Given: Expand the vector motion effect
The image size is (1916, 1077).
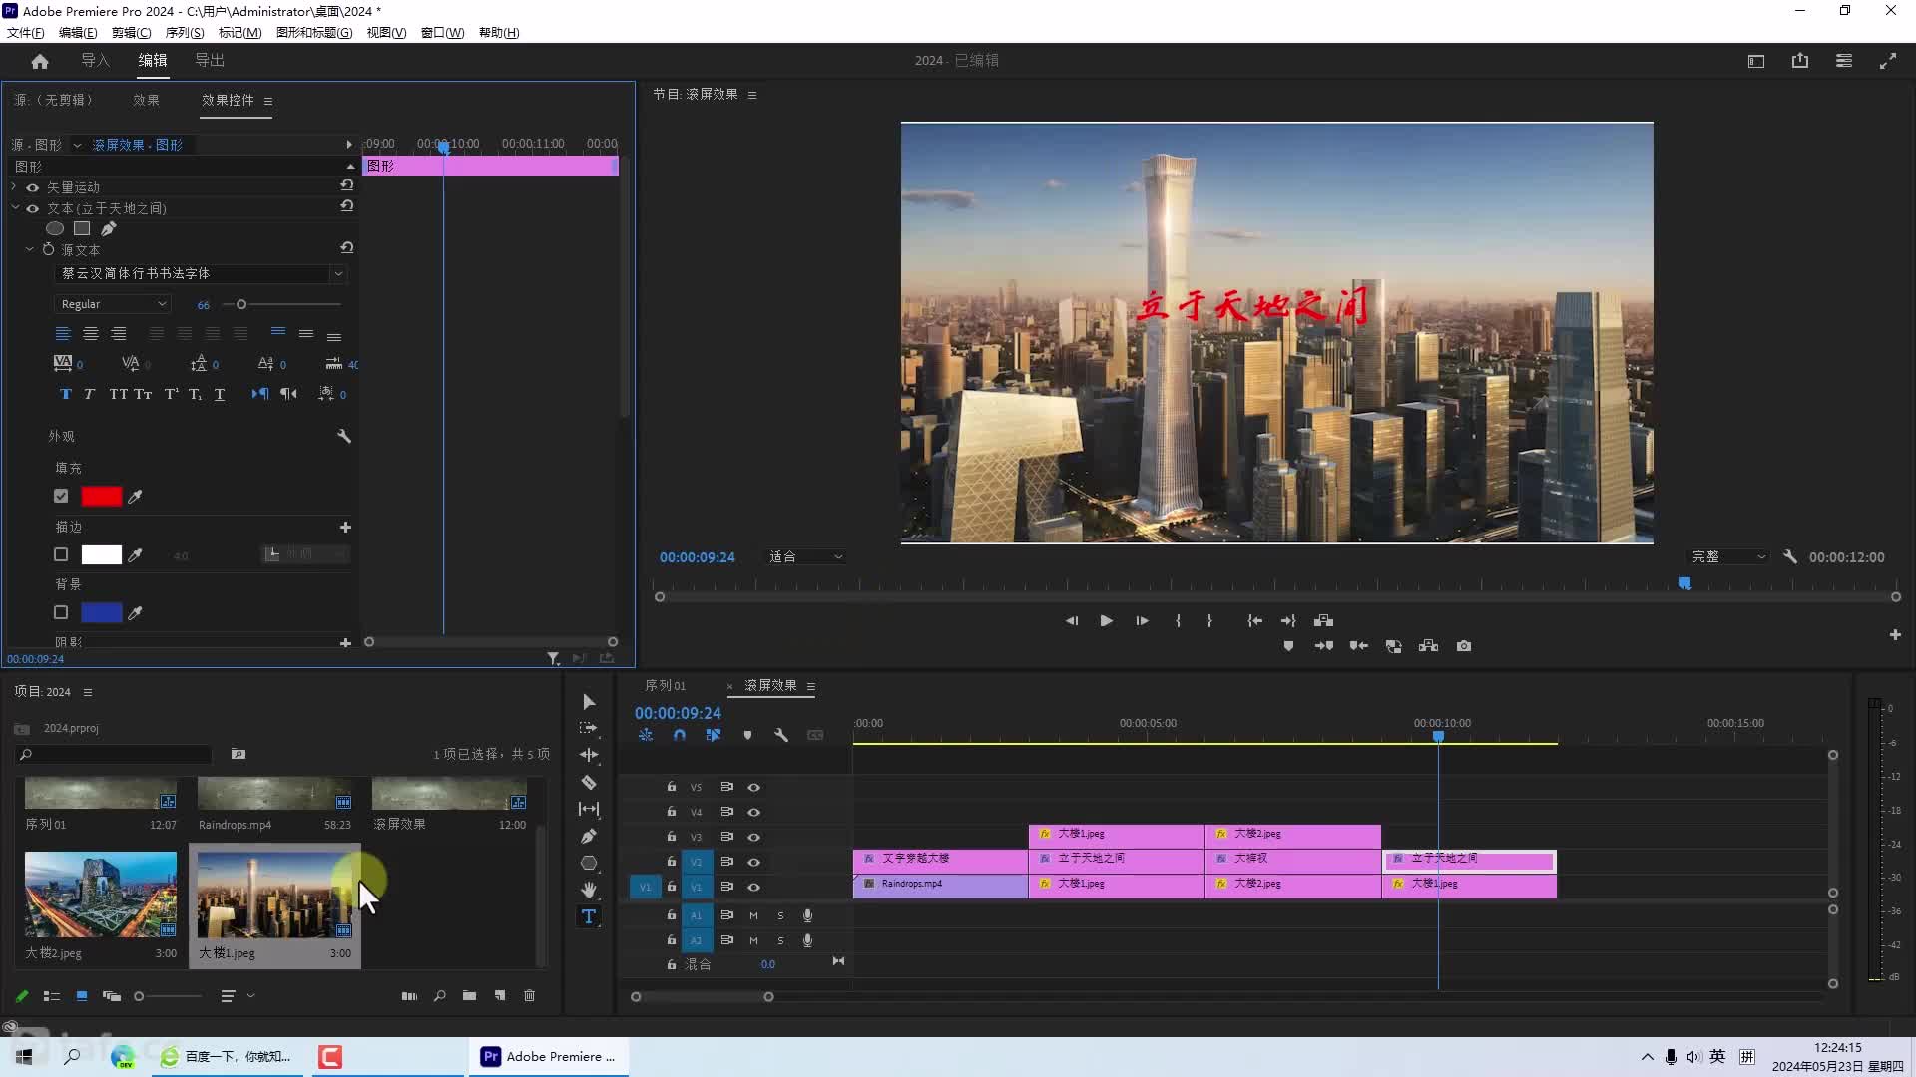Looking at the screenshot, I should pos(13,187).
